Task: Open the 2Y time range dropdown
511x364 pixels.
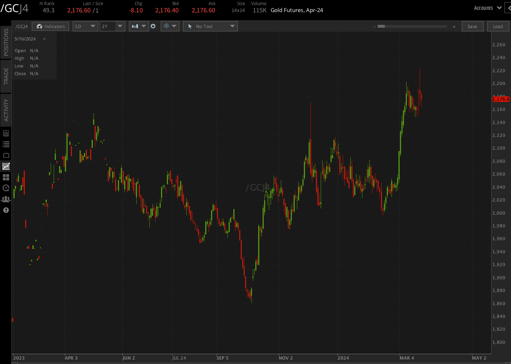Action: [112, 26]
